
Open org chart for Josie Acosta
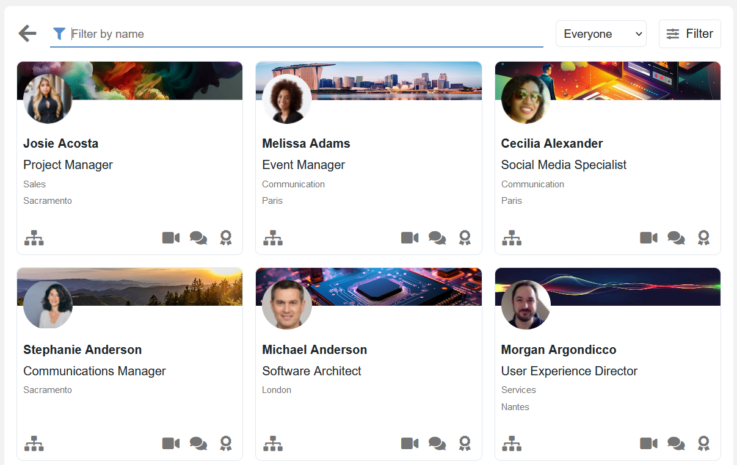tap(34, 238)
